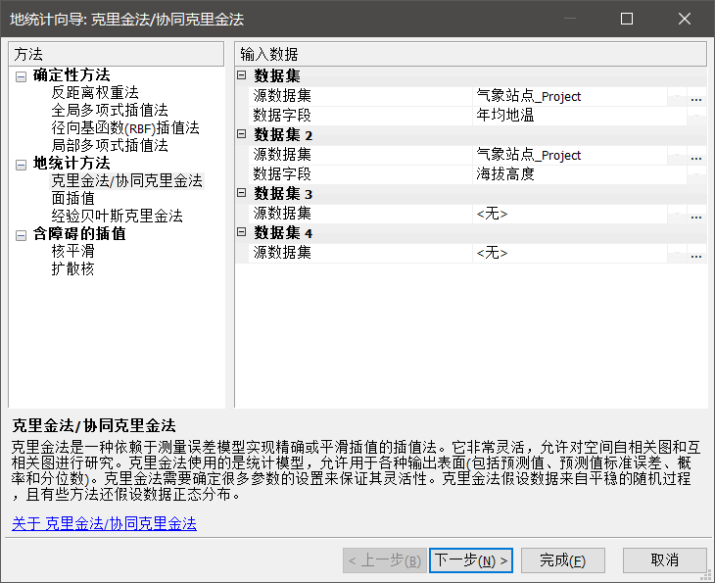Click 下一步(N) next button
715x583 pixels.
(471, 560)
